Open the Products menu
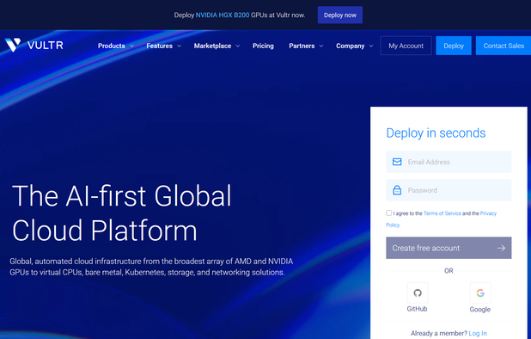 (112, 46)
